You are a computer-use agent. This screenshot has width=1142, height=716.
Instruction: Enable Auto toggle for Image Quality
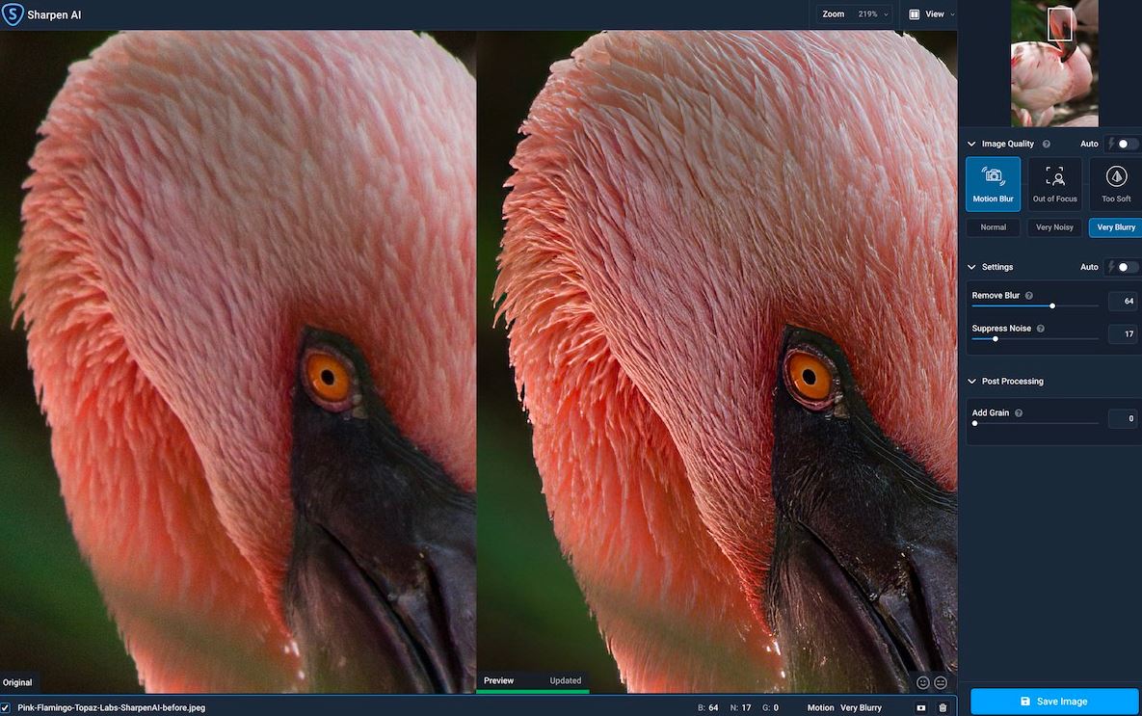[1126, 144]
